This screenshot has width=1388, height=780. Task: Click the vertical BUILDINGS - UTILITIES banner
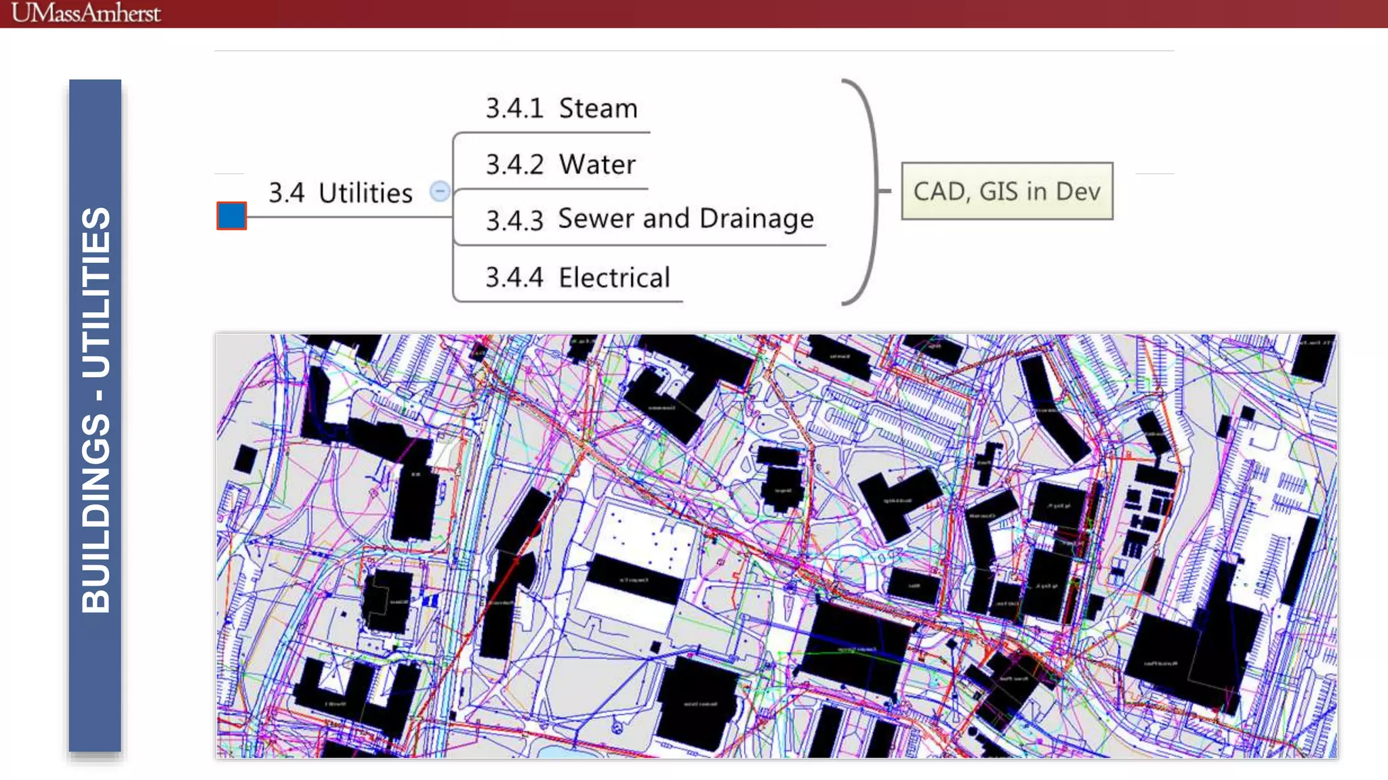[x=96, y=414]
